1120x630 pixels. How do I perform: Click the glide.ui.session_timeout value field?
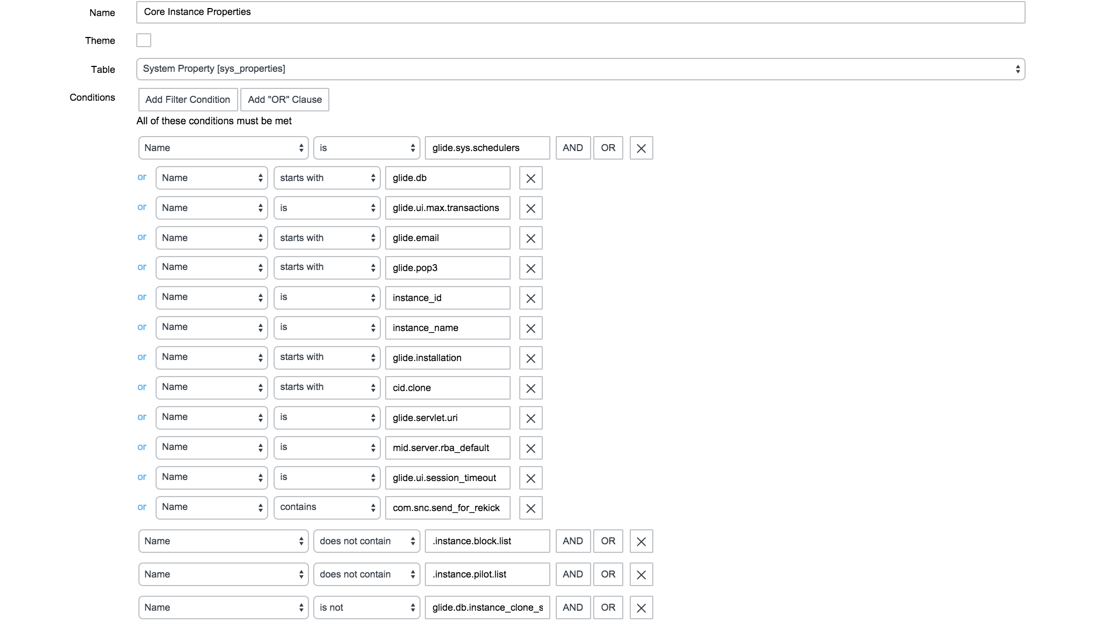[447, 477]
